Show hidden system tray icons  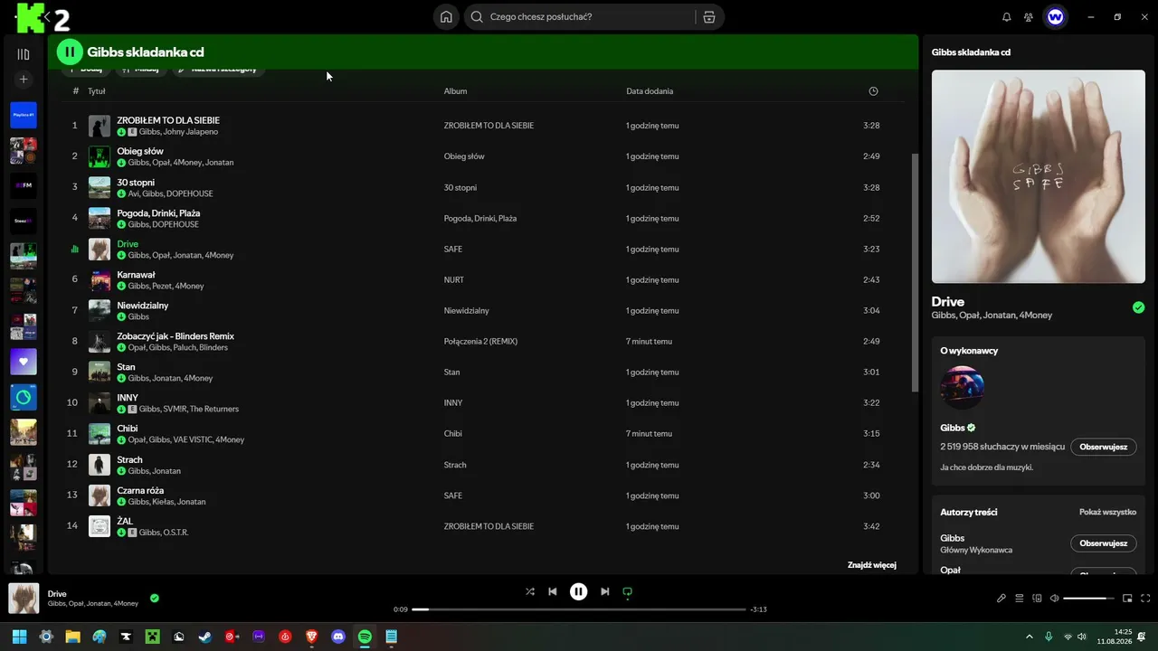coord(1029,637)
